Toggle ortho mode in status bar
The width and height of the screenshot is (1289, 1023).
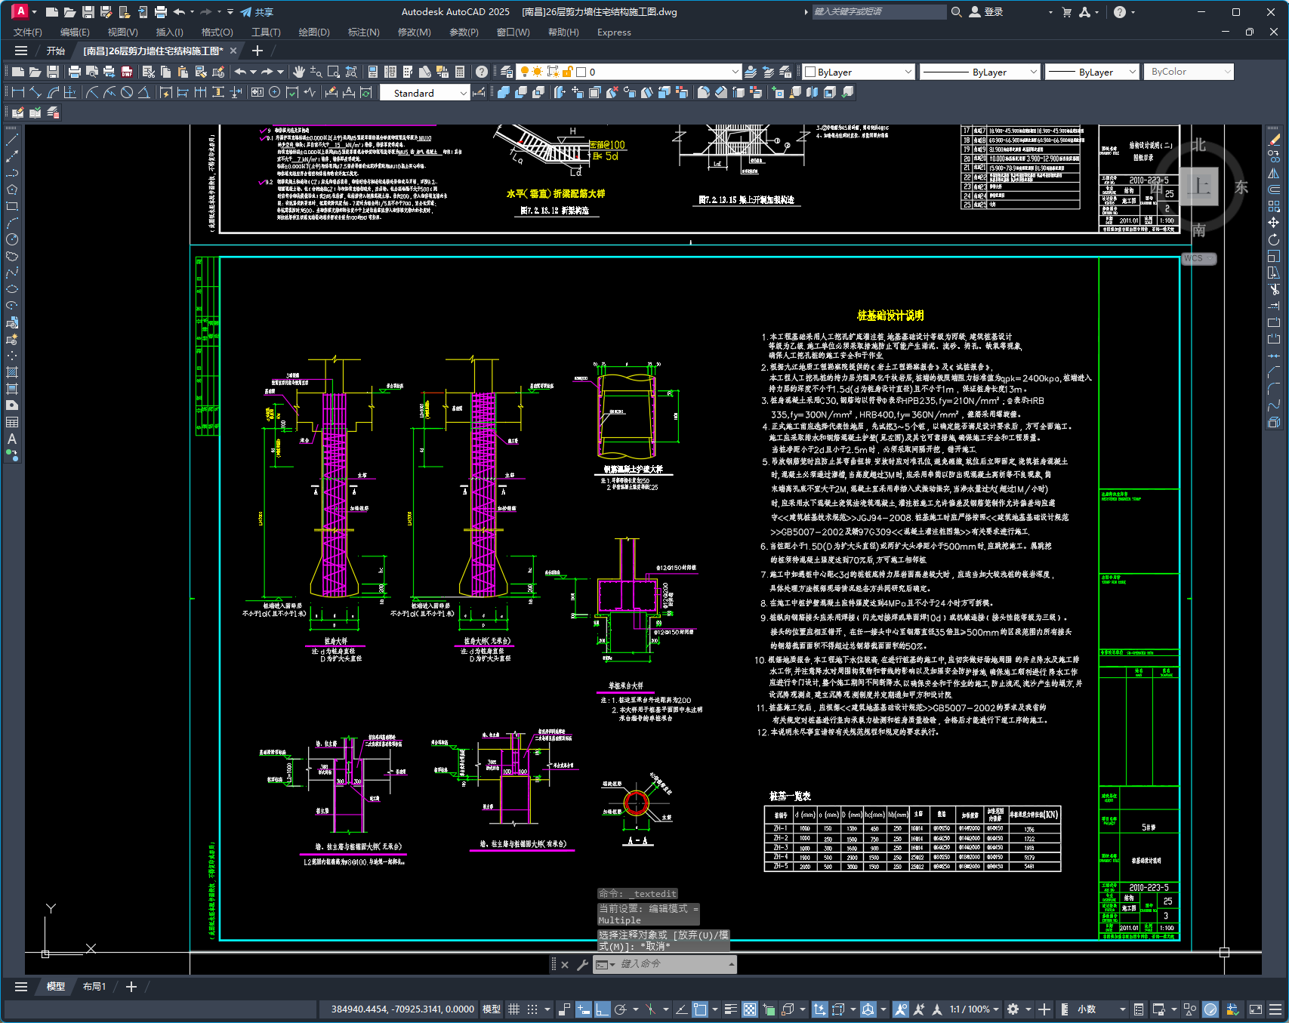pos(602,1009)
